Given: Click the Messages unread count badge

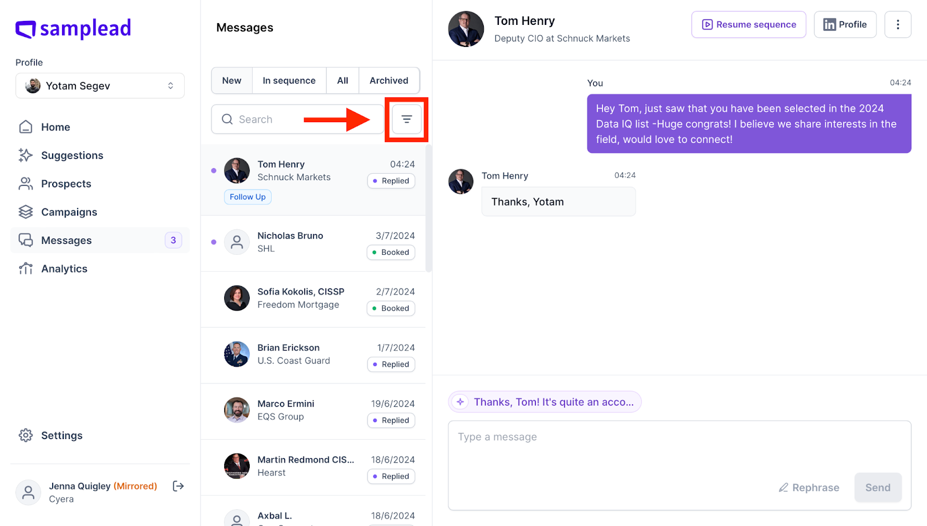Looking at the screenshot, I should click(x=173, y=240).
